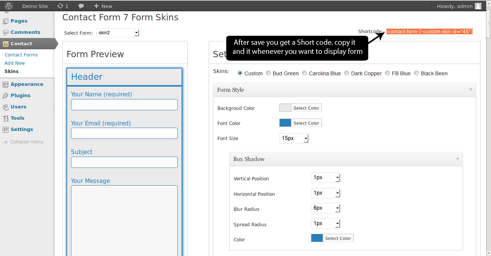Open the Spread Radius dropdown
The image size is (491, 256).
pos(326,224)
